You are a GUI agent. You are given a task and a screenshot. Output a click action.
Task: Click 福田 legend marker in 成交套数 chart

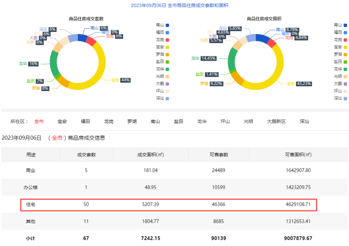(x=167, y=32)
